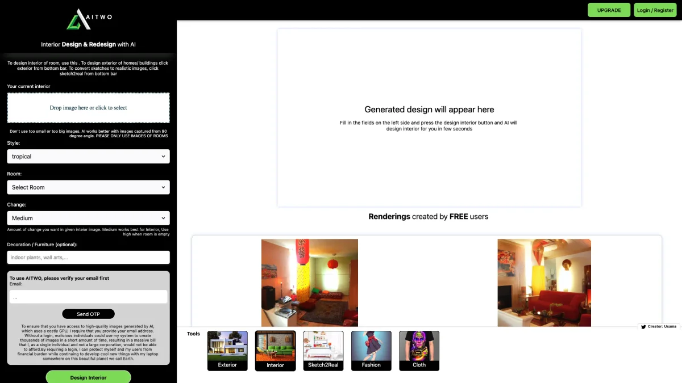The width and height of the screenshot is (682, 383).
Task: Open the Select Room dropdown
Action: point(88,187)
